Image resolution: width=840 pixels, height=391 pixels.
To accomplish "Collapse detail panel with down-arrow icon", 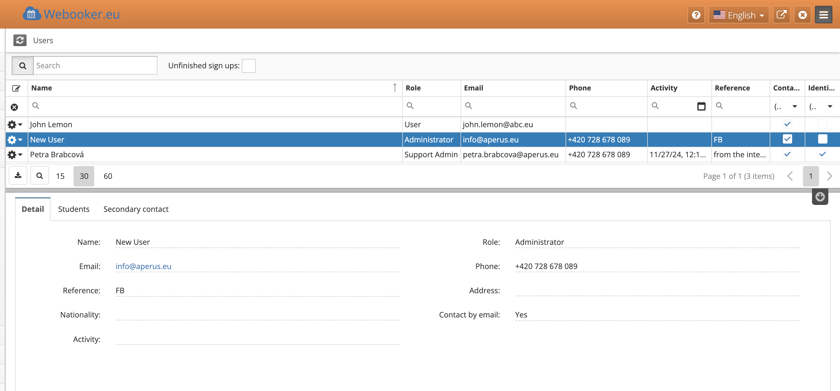I will click(x=820, y=197).
